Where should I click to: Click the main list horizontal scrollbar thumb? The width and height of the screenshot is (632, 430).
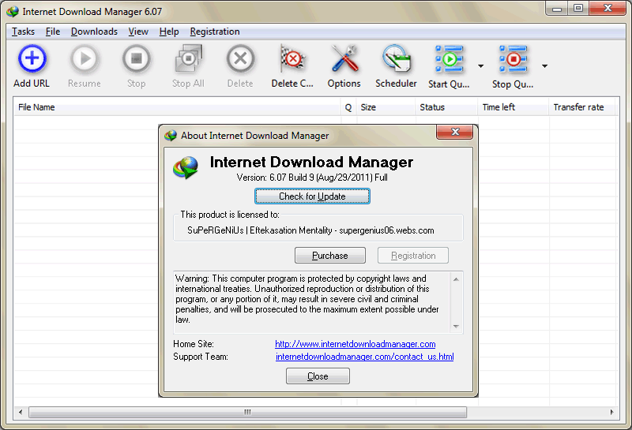pyautogui.click(x=248, y=412)
